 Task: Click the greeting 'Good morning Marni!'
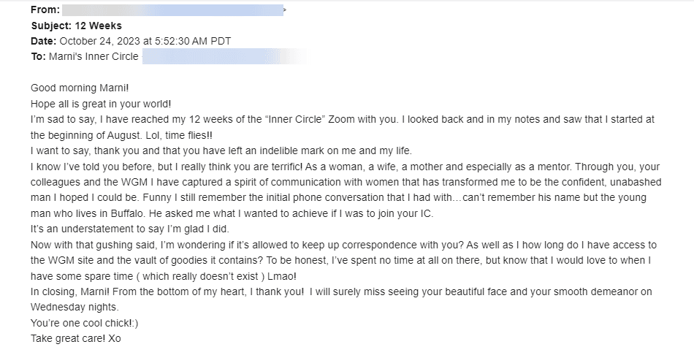[x=80, y=88]
